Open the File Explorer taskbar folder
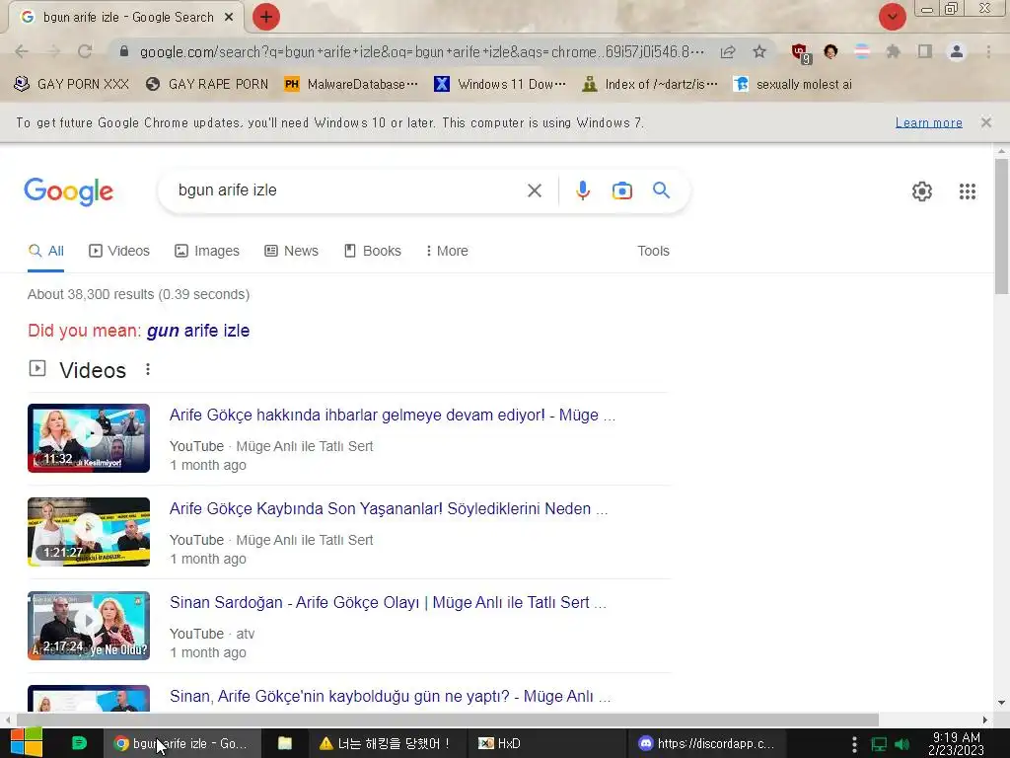 284,743
